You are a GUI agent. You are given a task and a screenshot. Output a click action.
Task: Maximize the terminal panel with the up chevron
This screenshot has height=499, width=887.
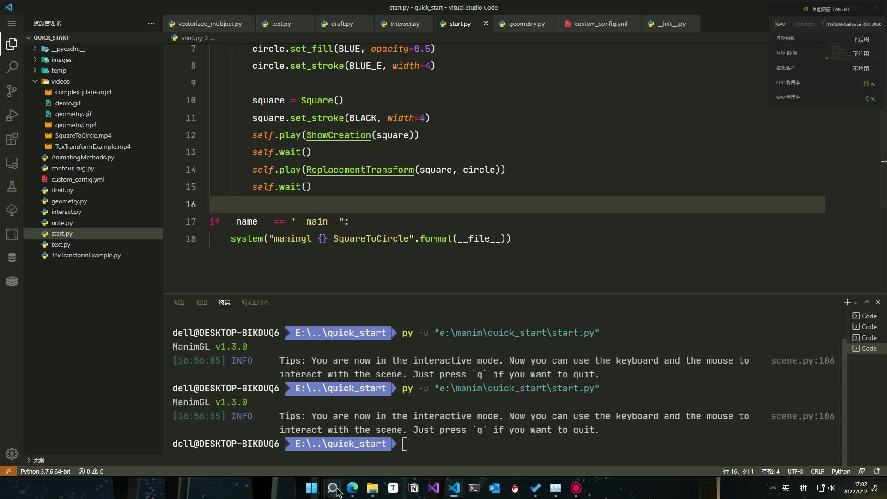(867, 302)
